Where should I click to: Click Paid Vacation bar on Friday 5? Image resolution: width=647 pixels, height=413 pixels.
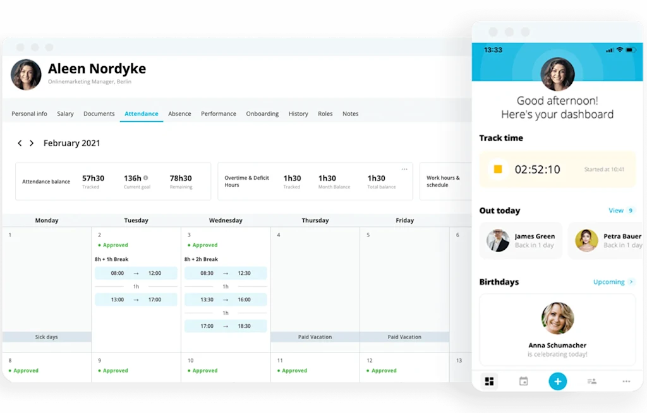[404, 337]
